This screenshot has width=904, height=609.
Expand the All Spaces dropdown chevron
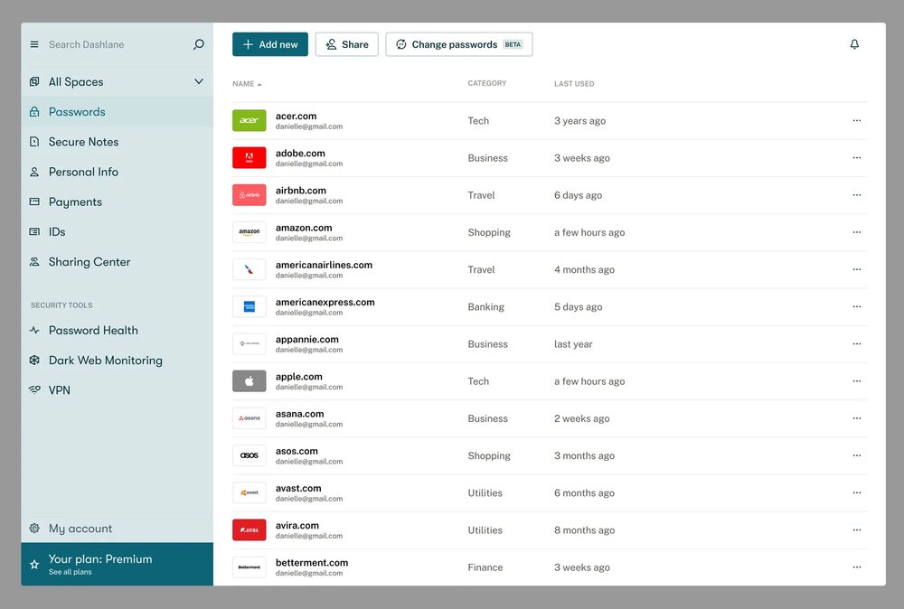point(199,82)
